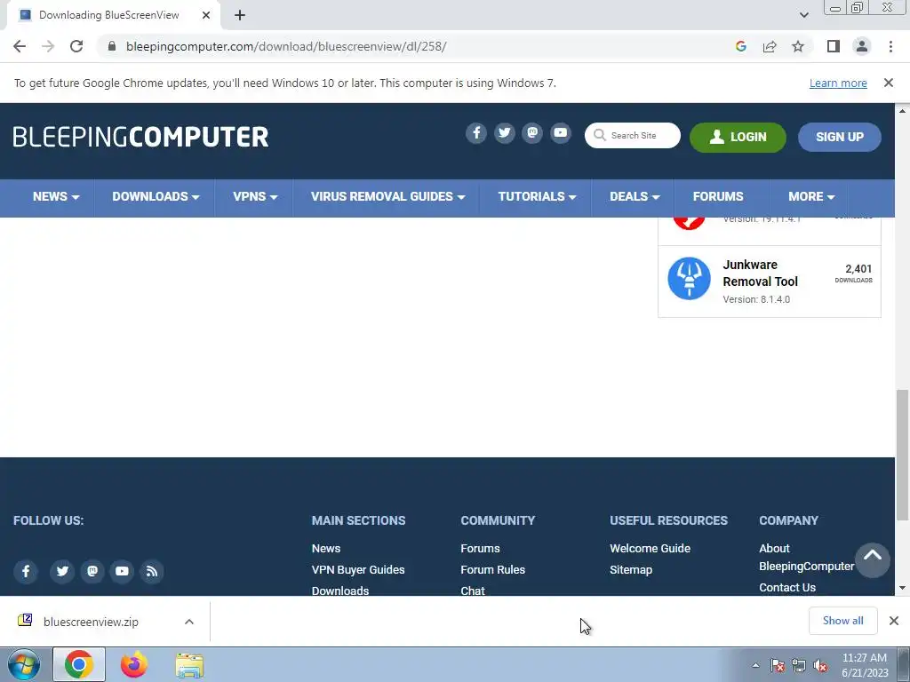Open Facebook icon under FOLLOW US
910x682 pixels.
tap(26, 571)
